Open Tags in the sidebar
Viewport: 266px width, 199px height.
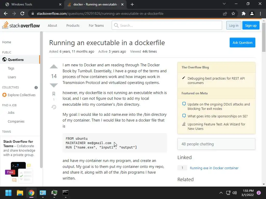[11, 68]
